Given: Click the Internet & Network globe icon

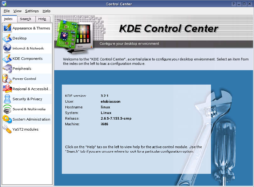Looking at the screenshot, I should click(7, 48).
